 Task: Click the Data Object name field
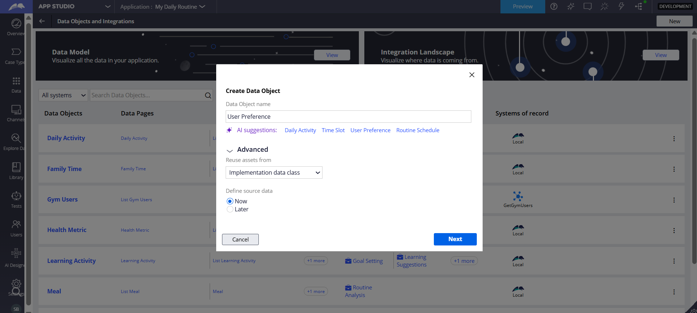348,117
